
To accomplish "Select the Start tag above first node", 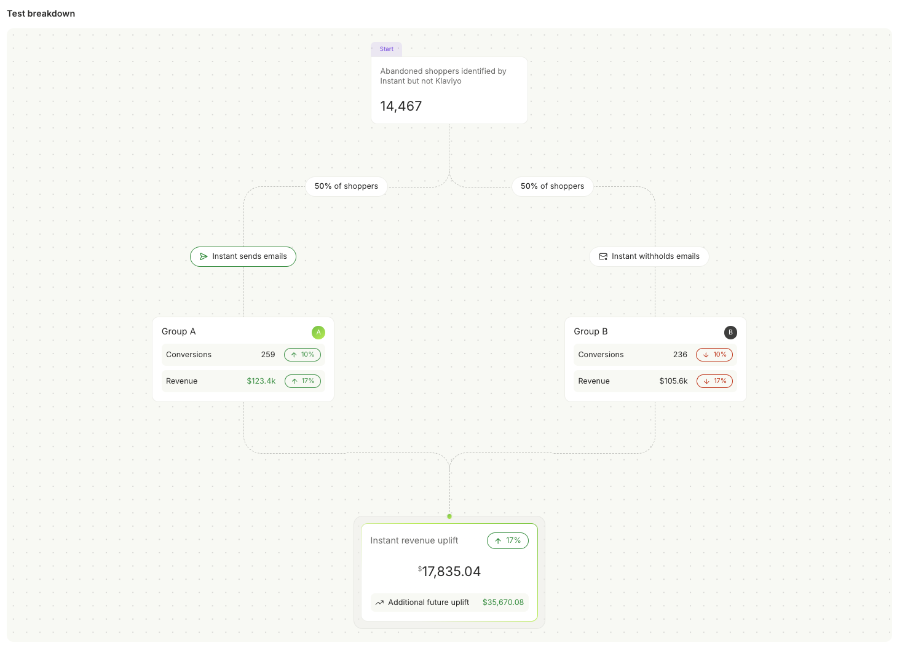I will 387,49.
